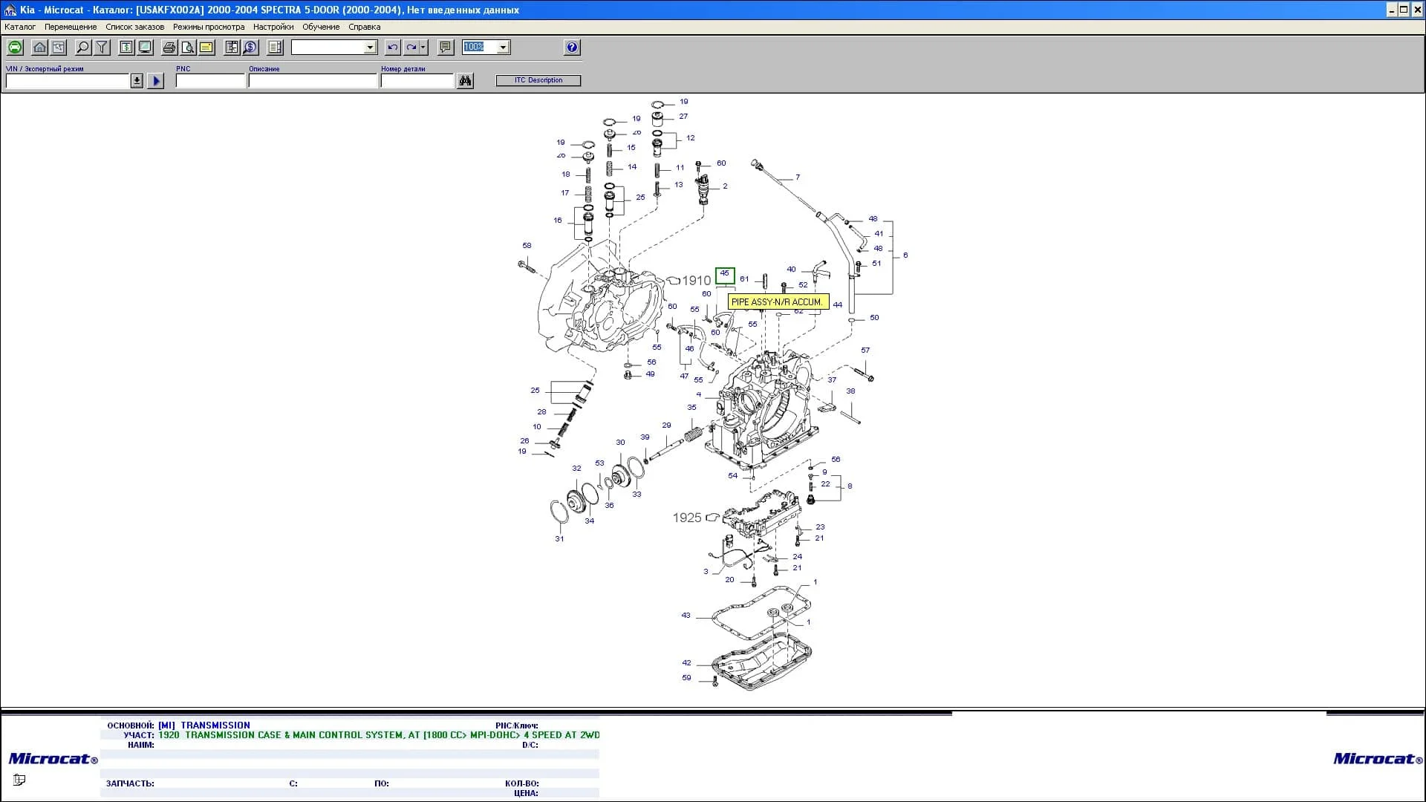Screen dimensions: 1426x802
Task: Select callout 57 bolt in diagram
Action: click(x=865, y=351)
